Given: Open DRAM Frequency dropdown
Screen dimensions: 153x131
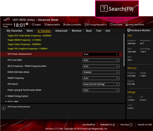Looking at the screenshot, I should [101, 78].
